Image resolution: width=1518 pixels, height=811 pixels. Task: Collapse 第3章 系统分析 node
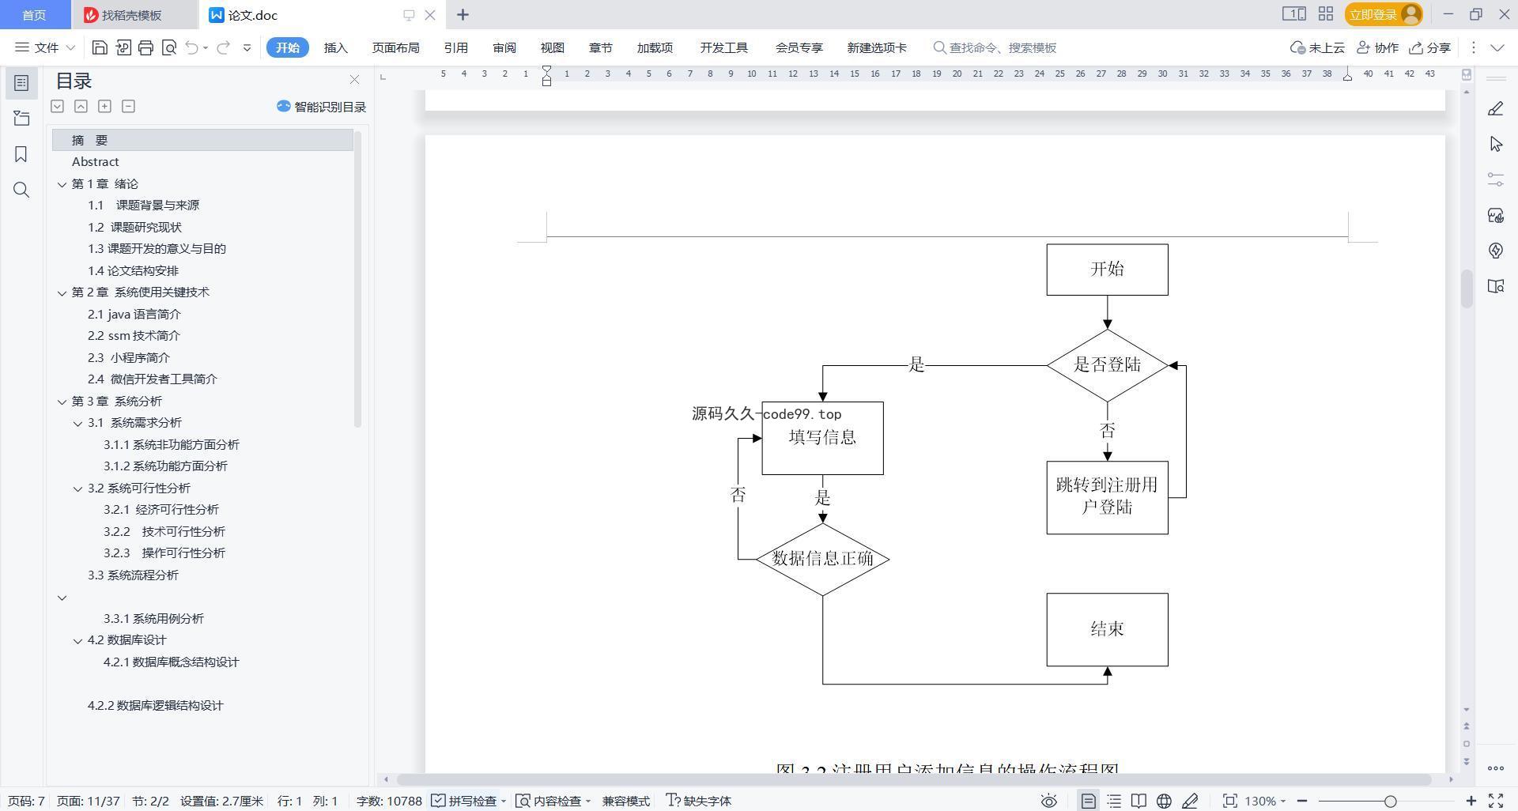click(x=62, y=402)
